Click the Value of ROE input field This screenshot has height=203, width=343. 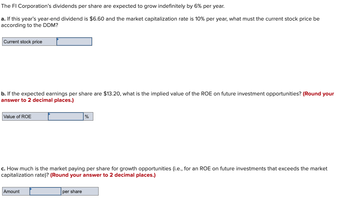66,117
